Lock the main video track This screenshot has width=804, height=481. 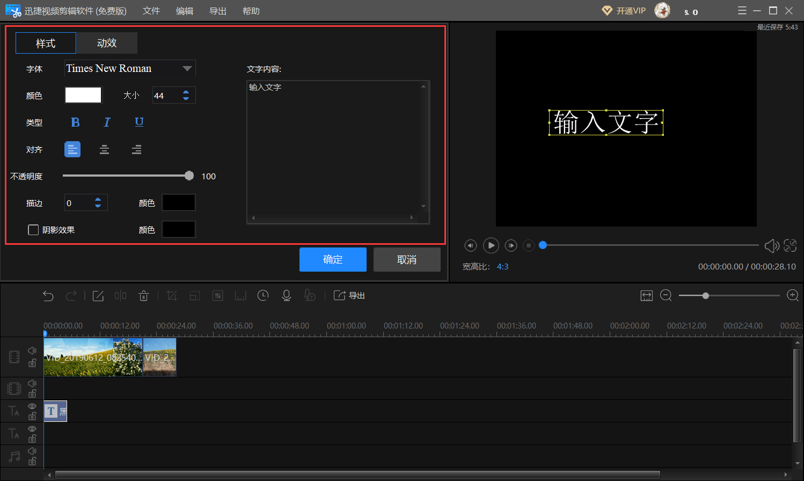coord(32,363)
